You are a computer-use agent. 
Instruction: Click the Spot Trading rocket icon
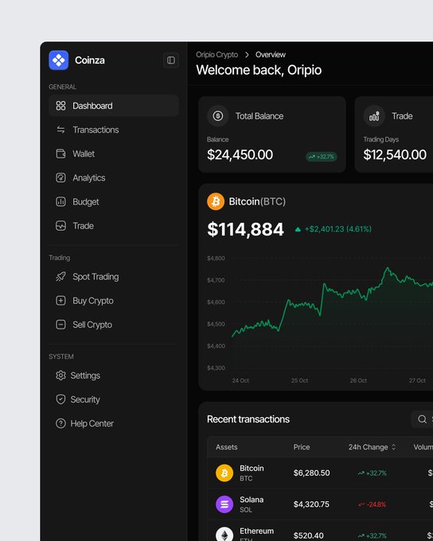pos(60,276)
